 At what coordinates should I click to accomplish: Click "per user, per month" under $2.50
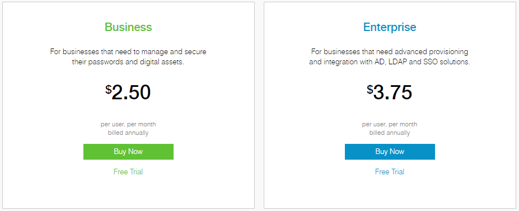tap(128, 125)
